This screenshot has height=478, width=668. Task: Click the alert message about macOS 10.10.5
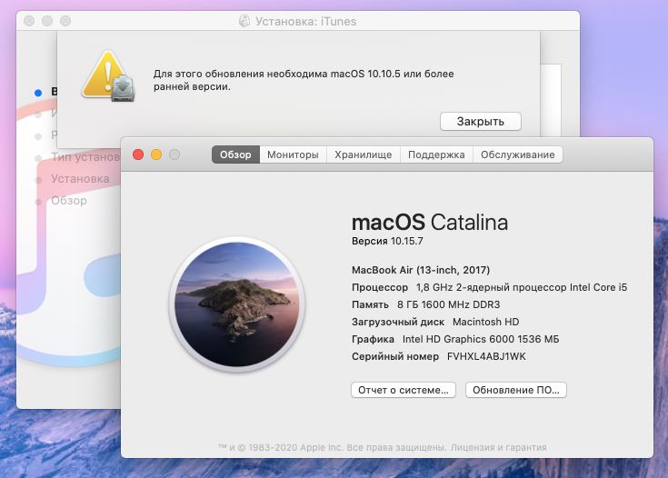pos(304,80)
